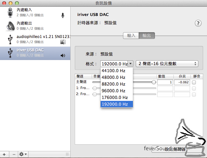The height and width of the screenshot is (158, 207).
Task: Click the 計時器來源 預設值 clock source text
Action: (x=110, y=23)
